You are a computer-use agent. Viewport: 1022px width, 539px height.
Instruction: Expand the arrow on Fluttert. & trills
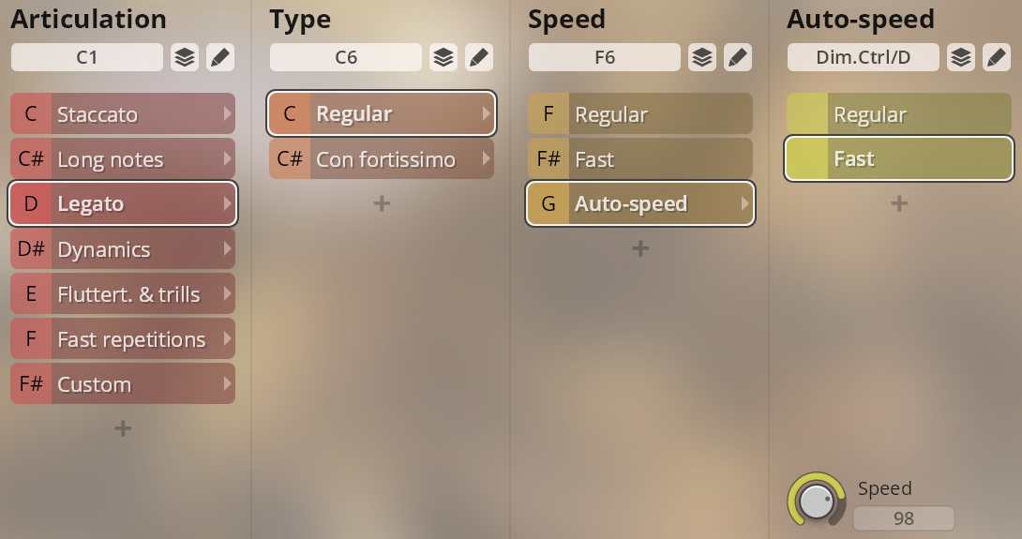point(227,294)
